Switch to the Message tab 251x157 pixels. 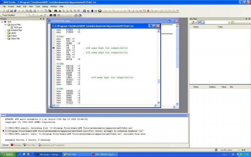(x=16, y=145)
